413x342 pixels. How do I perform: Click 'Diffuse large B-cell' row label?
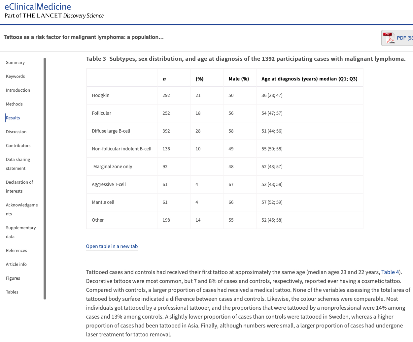(x=111, y=131)
